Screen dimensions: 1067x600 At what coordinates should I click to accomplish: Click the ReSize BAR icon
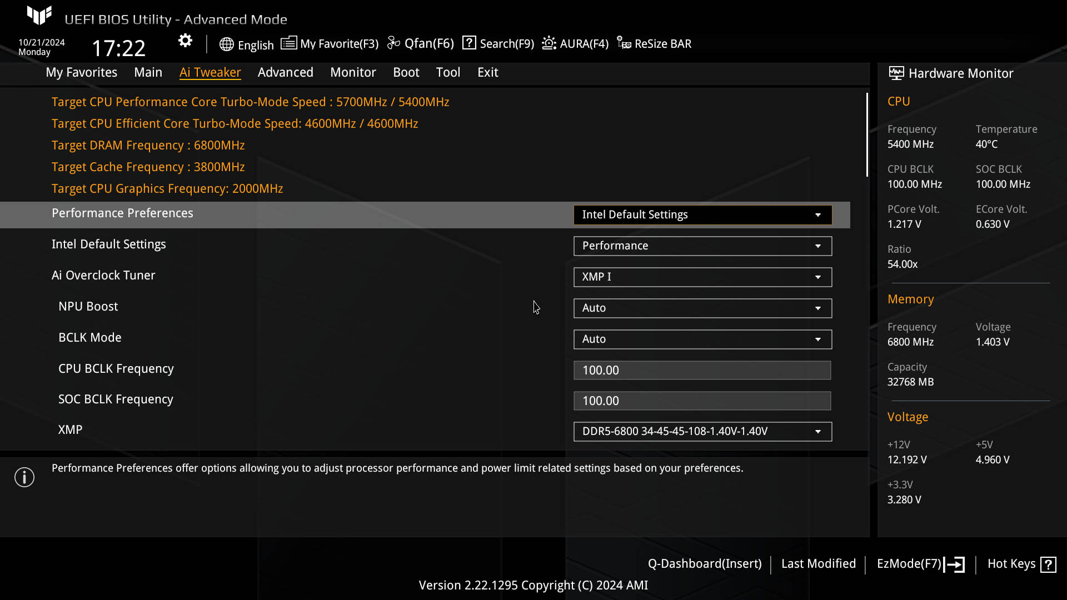click(x=624, y=43)
